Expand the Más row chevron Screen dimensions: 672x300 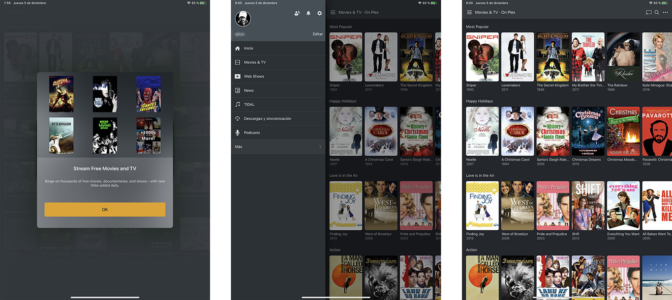tap(320, 147)
